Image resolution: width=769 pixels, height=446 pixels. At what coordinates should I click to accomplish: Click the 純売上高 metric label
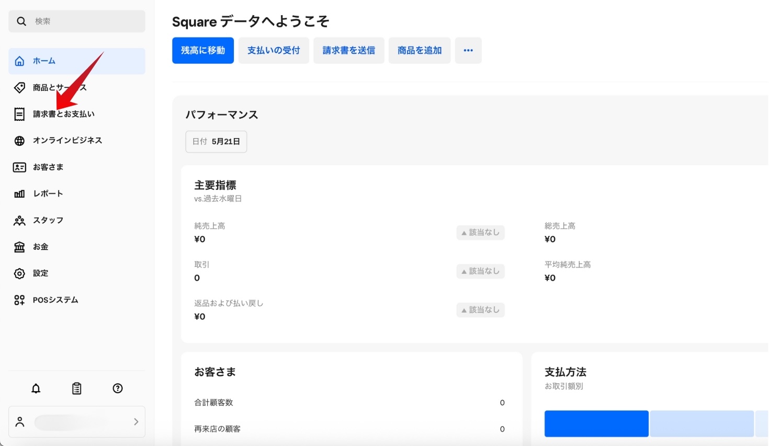click(210, 226)
